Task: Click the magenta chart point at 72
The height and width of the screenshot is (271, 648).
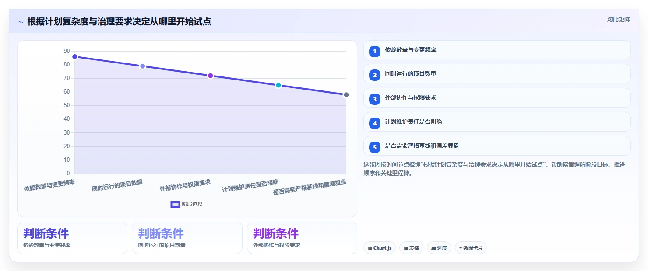Action: [210, 76]
